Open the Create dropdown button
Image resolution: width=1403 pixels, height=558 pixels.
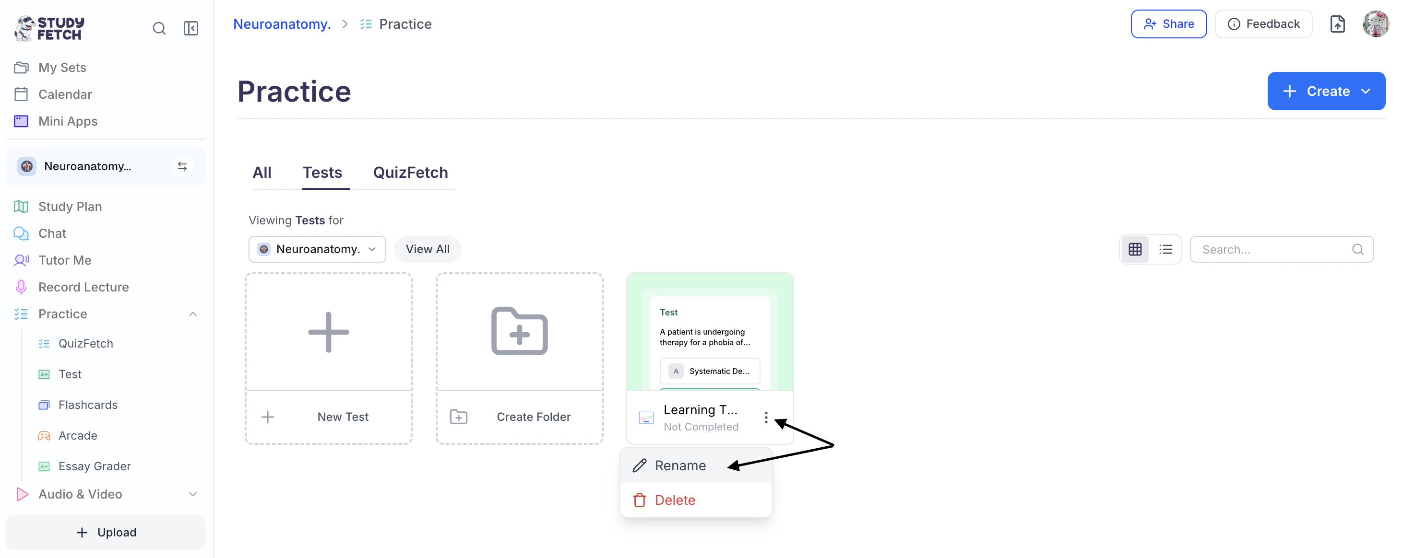coord(1326,91)
